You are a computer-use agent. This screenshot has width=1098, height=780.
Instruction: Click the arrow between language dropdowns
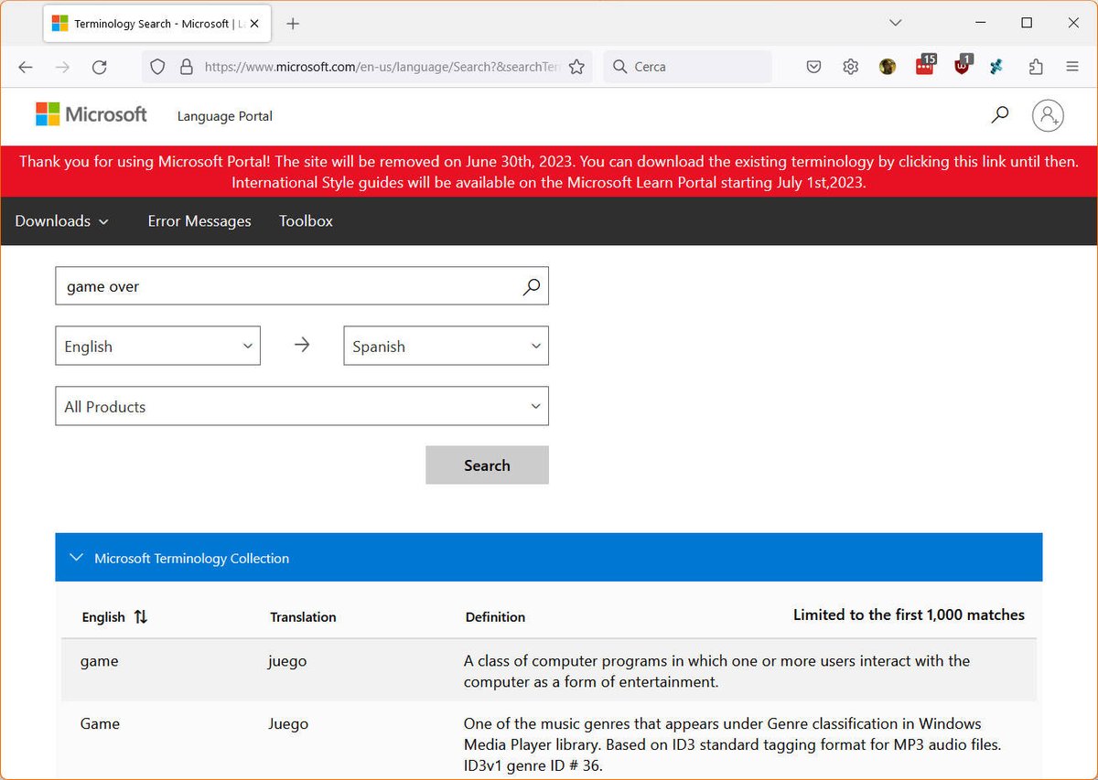point(302,345)
